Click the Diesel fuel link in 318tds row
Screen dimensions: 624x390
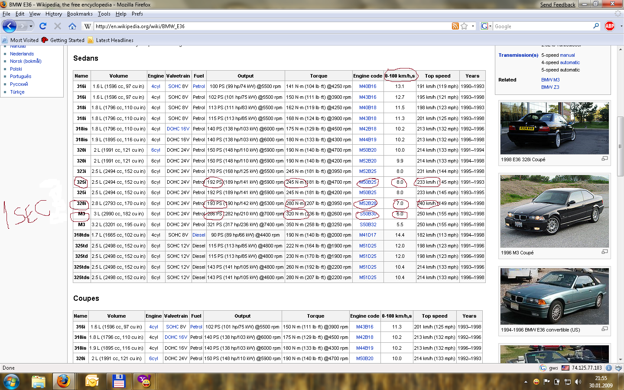pos(199,235)
